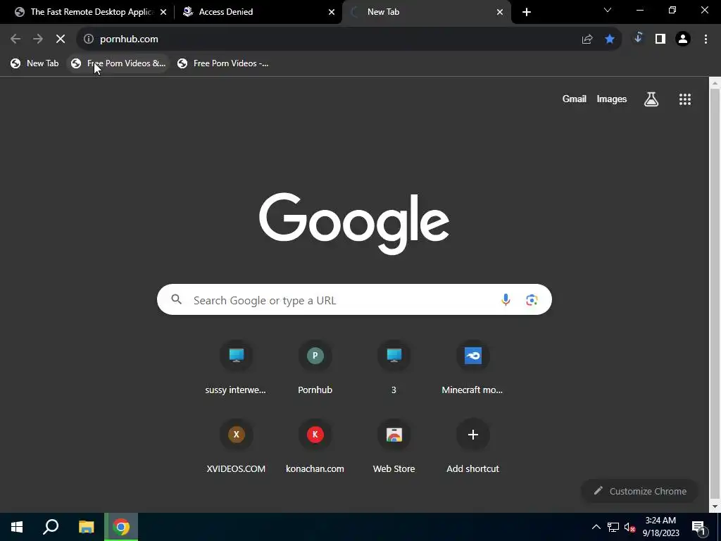Click Add shortcut plus tile
Viewport: 721px width, 541px height.
pyautogui.click(x=472, y=446)
